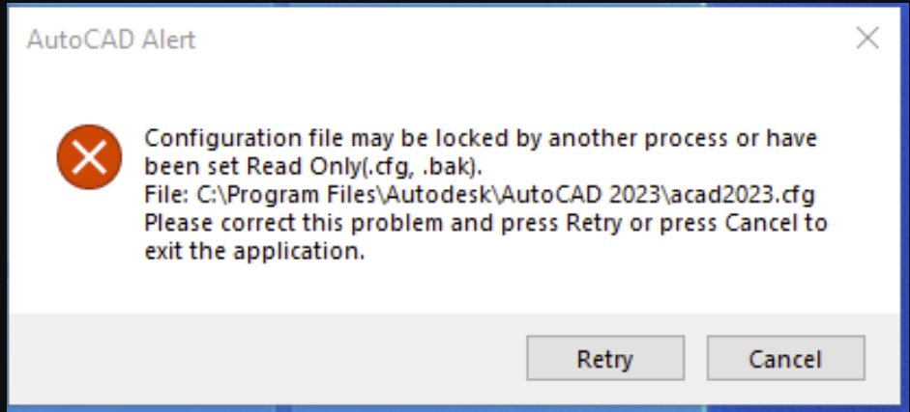Click "exit the application." on the last line

tap(254, 255)
